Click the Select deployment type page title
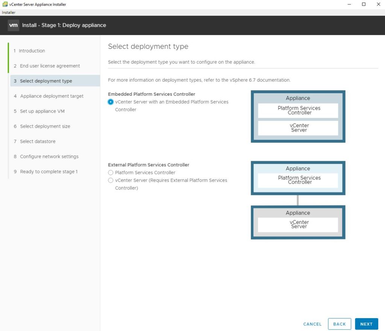 [148, 46]
